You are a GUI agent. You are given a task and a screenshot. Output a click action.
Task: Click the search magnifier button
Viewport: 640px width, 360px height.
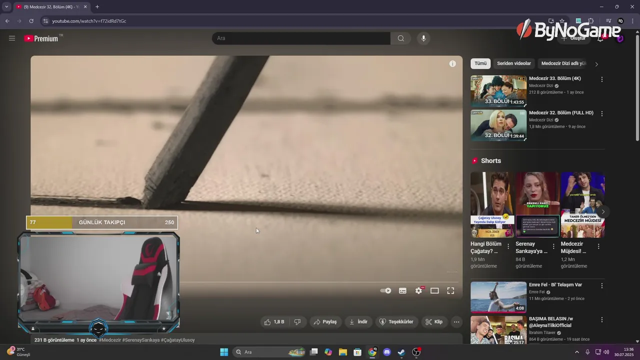coord(401,38)
